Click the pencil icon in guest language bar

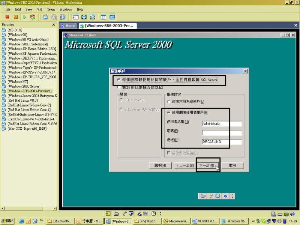pyautogui.click(x=211, y=196)
